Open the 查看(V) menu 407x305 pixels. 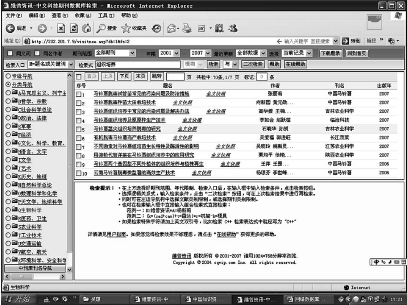(x=60, y=16)
